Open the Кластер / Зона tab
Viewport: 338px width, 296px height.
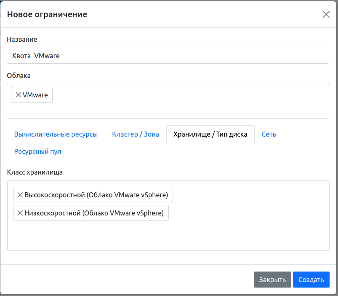click(136, 135)
